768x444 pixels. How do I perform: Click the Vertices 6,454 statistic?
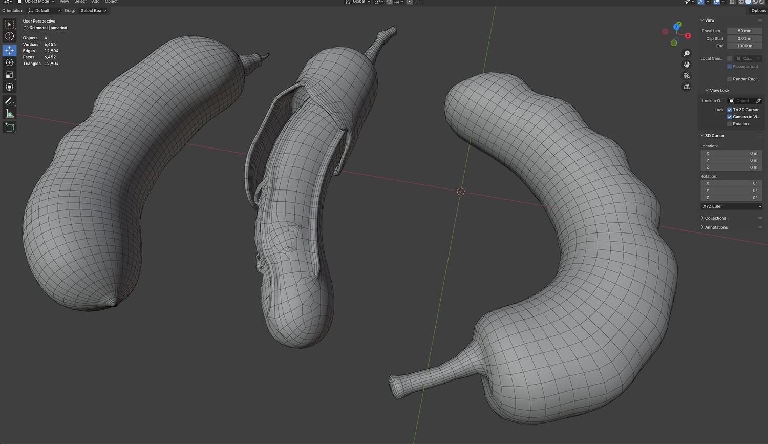(39, 45)
